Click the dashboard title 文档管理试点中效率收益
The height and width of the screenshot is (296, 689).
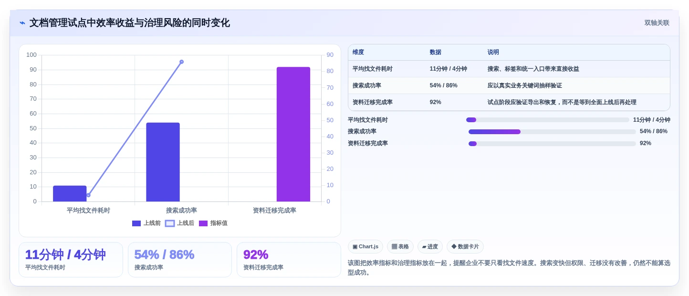click(x=130, y=23)
